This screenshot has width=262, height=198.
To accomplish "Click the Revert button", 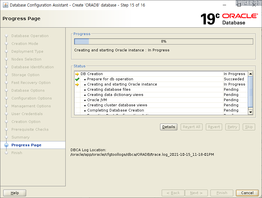I will (x=214, y=127).
